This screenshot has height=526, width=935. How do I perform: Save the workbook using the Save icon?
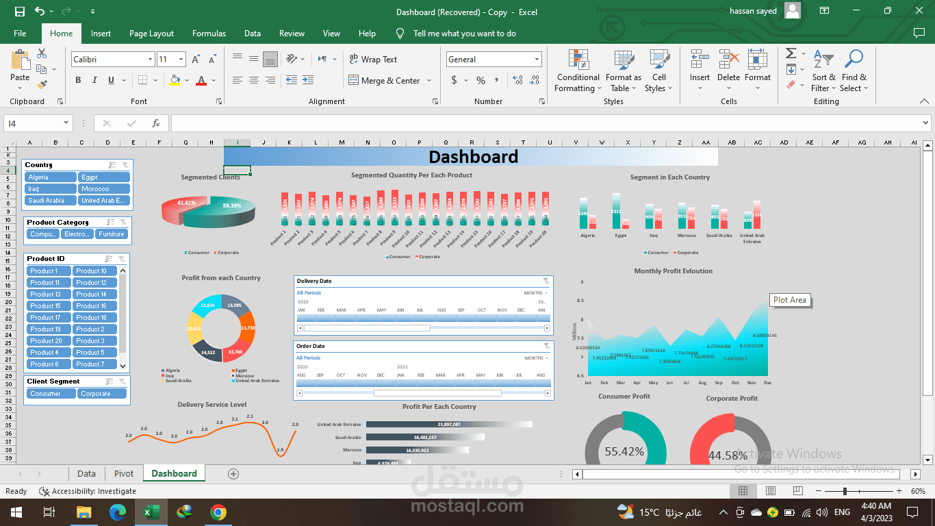pyautogui.click(x=19, y=12)
